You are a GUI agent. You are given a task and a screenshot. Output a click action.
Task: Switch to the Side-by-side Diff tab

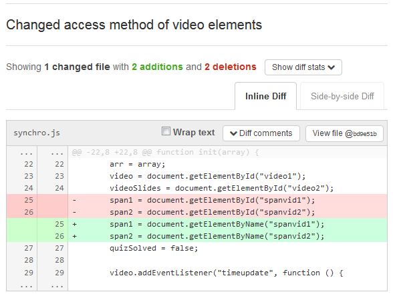coord(342,96)
